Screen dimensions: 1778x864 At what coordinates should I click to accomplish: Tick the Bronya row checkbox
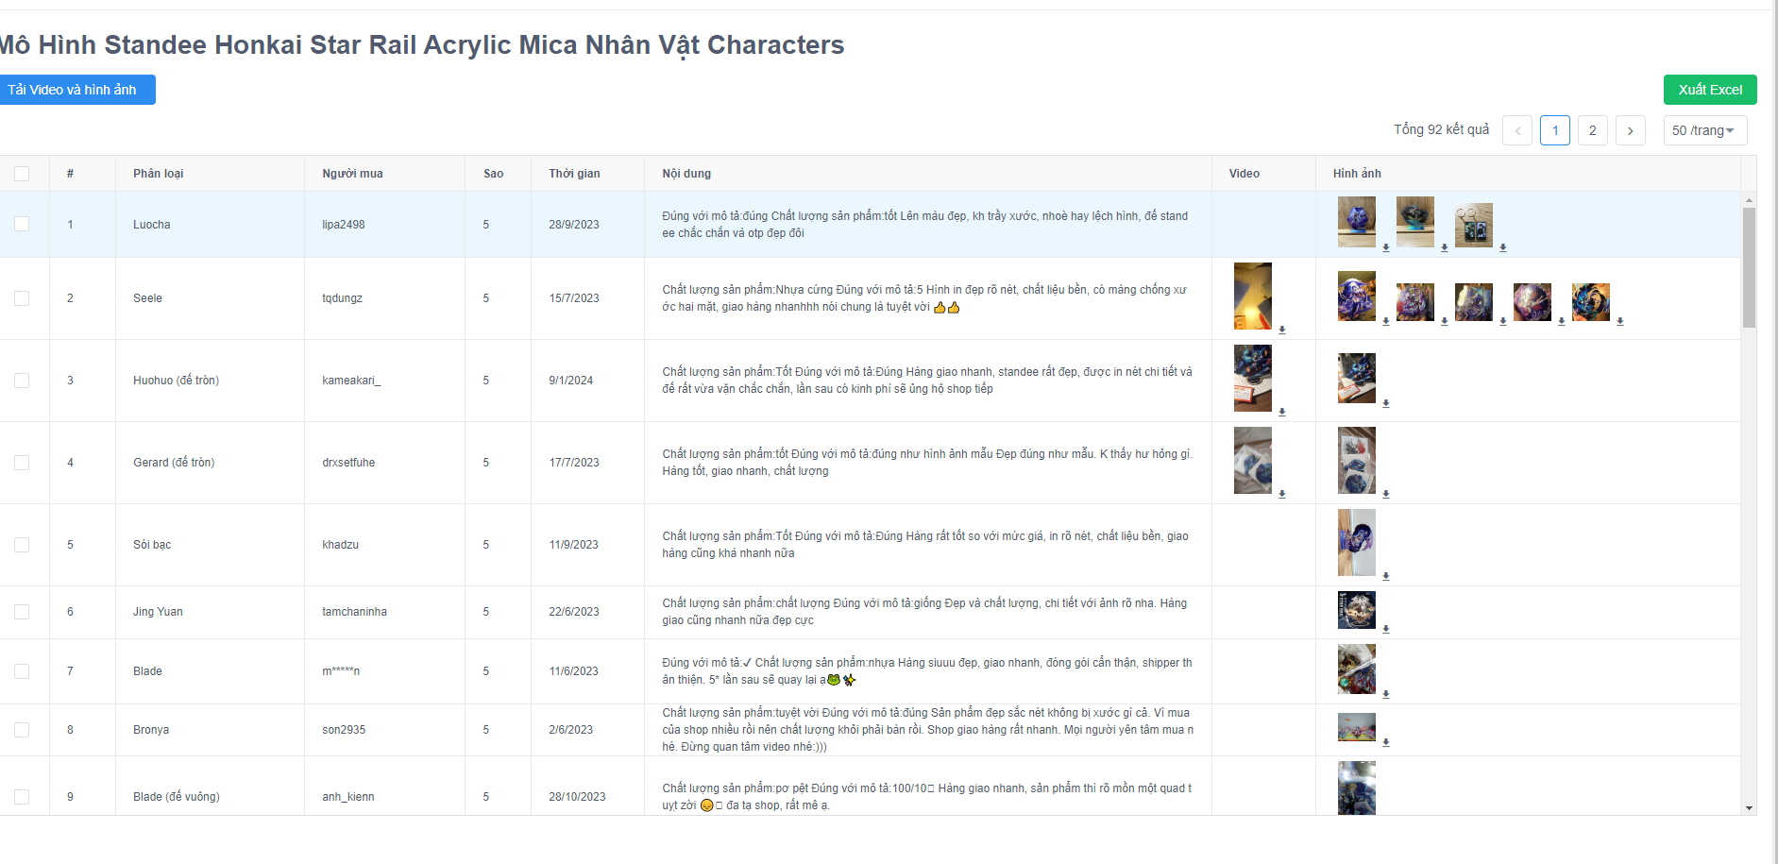point(22,730)
